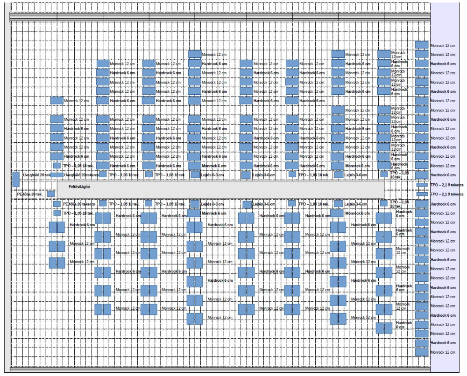Click the upper Lejtés 0-3 cm text
The image size is (467, 376).
[212, 175]
